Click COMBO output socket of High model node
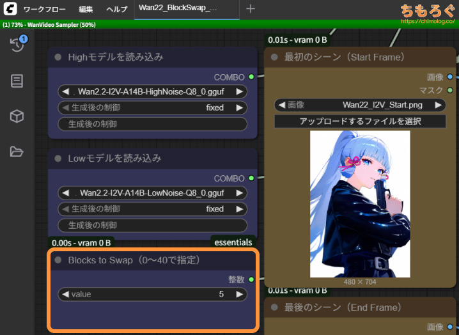The height and width of the screenshot is (335, 459). 251,77
